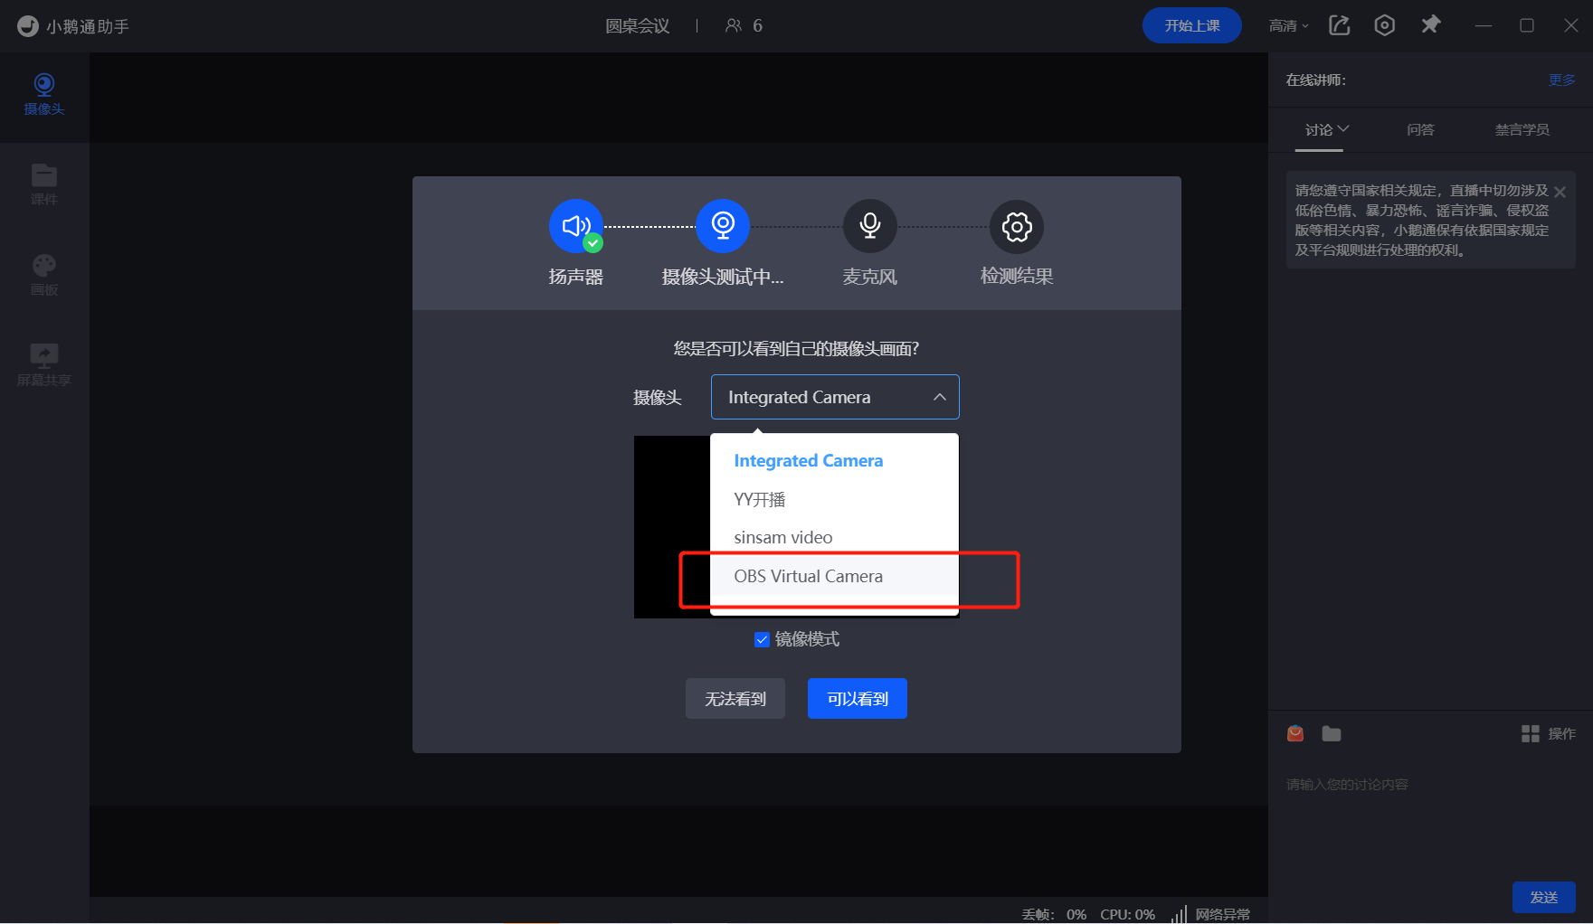This screenshot has height=924, width=1593.
Task: Open the 高清 quality dropdown
Action: [x=1289, y=26]
